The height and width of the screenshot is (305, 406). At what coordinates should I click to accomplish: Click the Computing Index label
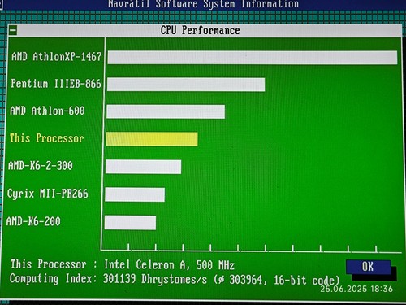pyautogui.click(x=53, y=278)
